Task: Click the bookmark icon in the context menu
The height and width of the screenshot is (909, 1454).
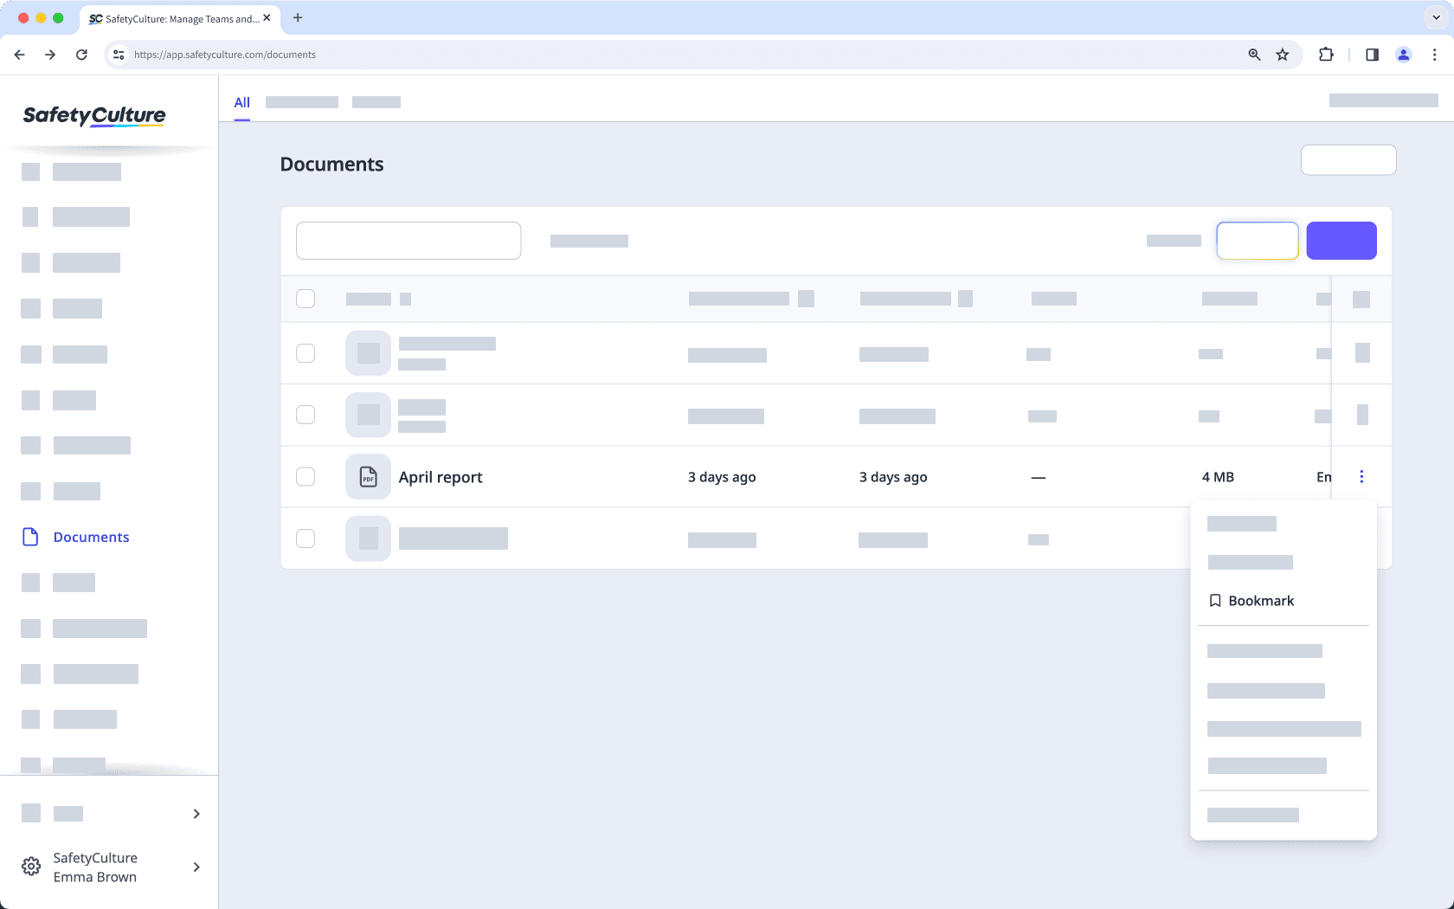Action: (x=1215, y=600)
